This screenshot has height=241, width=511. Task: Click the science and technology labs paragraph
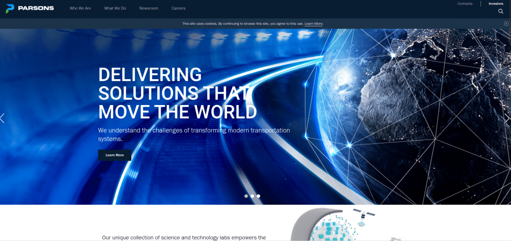(184, 238)
